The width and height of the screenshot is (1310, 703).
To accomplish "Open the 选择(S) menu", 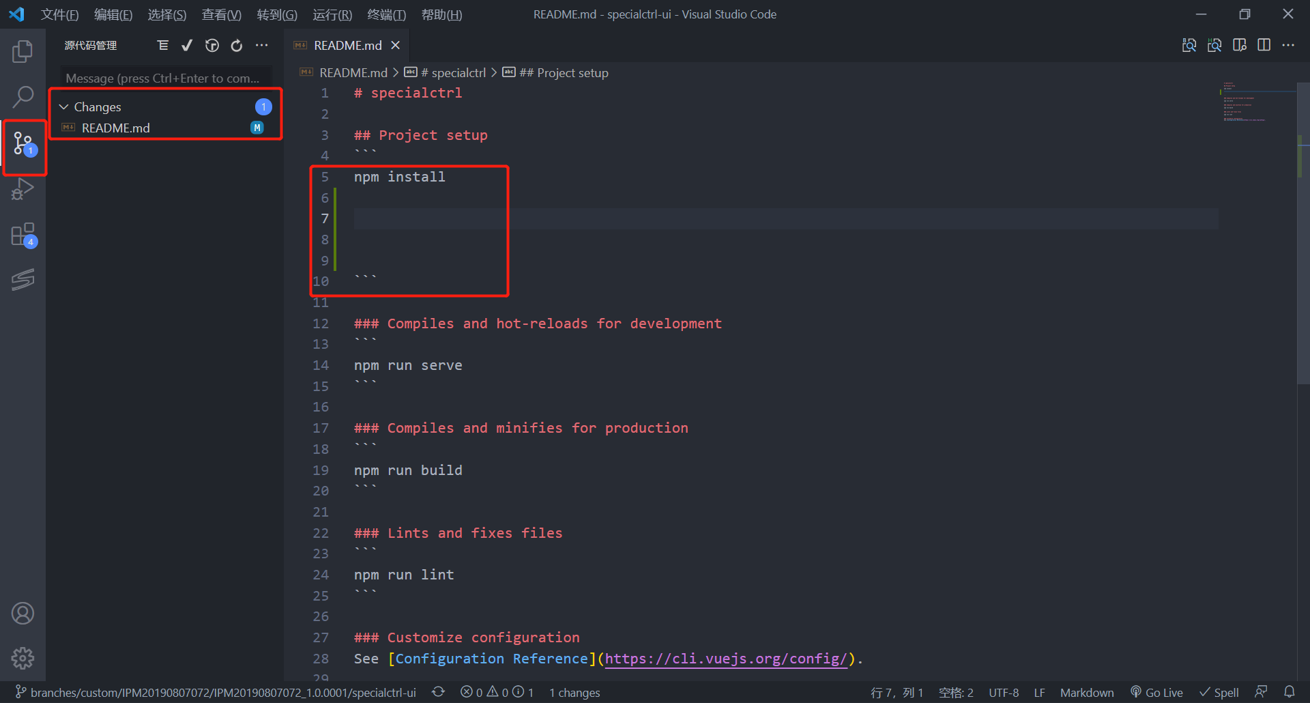I will point(167,14).
